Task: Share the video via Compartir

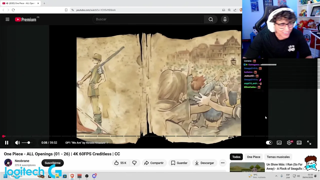Action: point(154,163)
